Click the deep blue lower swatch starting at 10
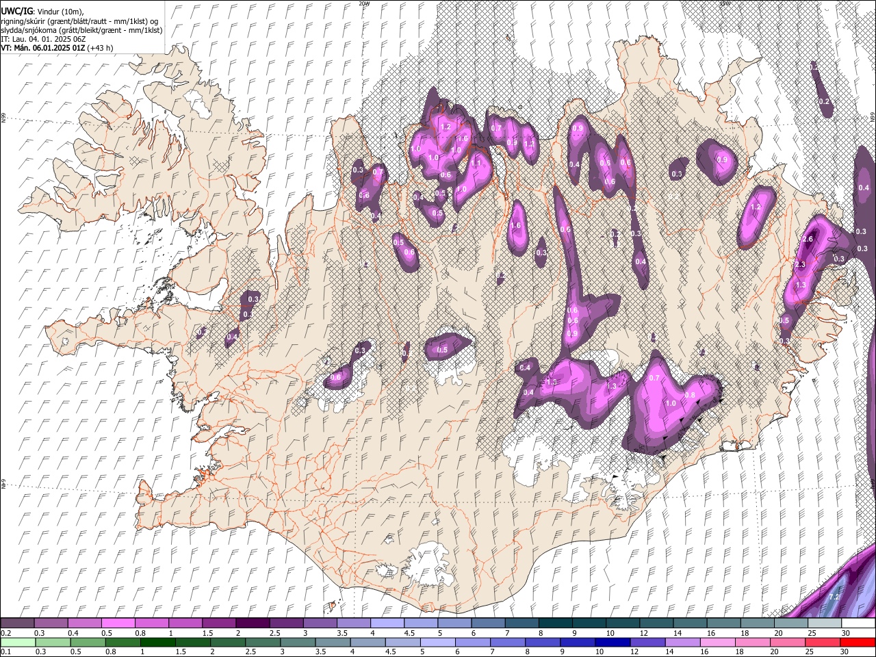This screenshot has width=876, height=657. coord(611,642)
